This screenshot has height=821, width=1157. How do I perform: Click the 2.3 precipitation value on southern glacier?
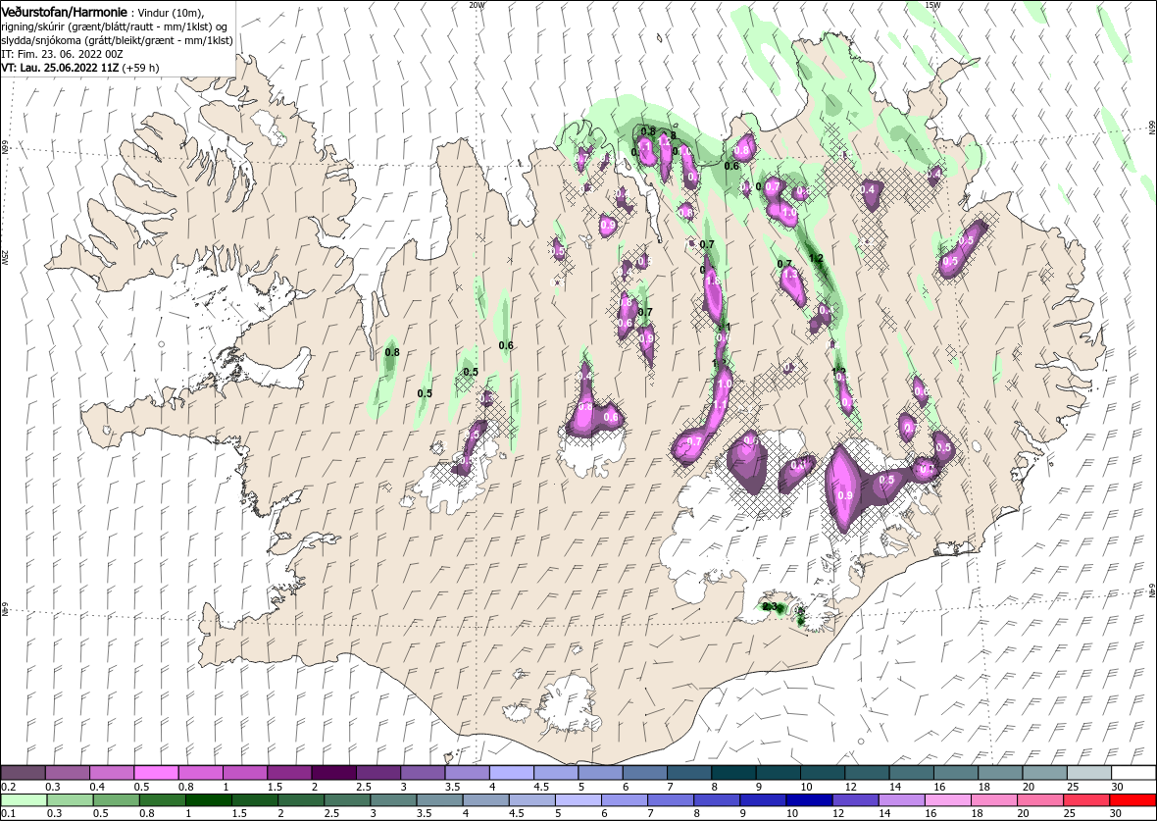[770, 607]
